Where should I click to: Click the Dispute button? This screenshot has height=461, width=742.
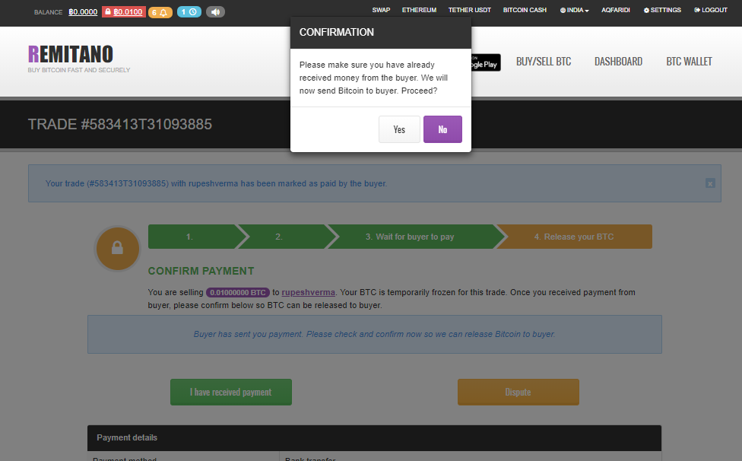pos(518,392)
